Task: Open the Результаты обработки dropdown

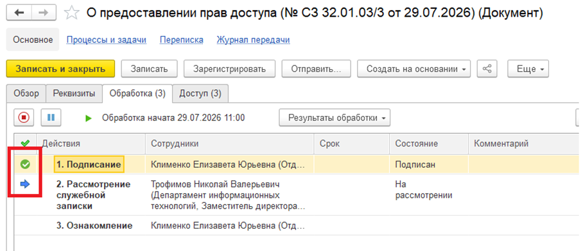Action: pos(335,118)
